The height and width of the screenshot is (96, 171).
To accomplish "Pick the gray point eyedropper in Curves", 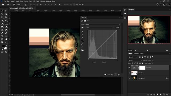I will (x=82, y=34).
